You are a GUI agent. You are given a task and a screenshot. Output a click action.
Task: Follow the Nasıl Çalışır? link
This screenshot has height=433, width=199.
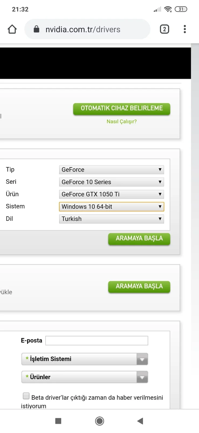122,122
